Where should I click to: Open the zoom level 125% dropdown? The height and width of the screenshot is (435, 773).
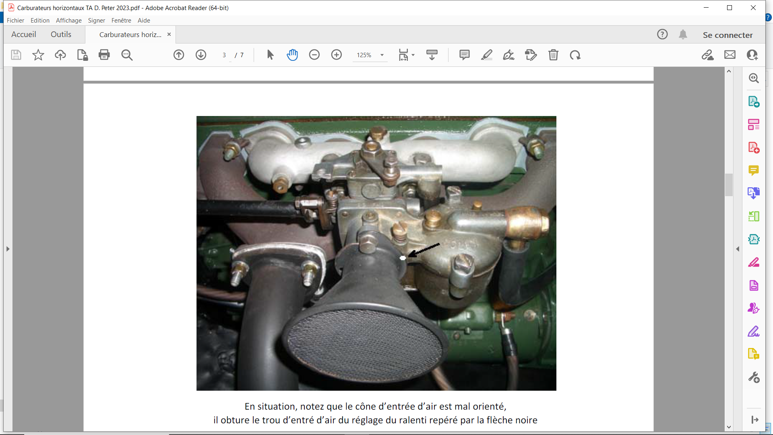(382, 55)
